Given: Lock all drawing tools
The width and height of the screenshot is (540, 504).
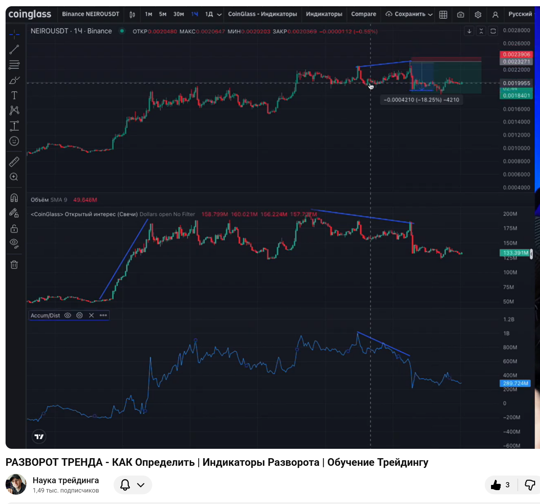Looking at the screenshot, I should tap(14, 228).
